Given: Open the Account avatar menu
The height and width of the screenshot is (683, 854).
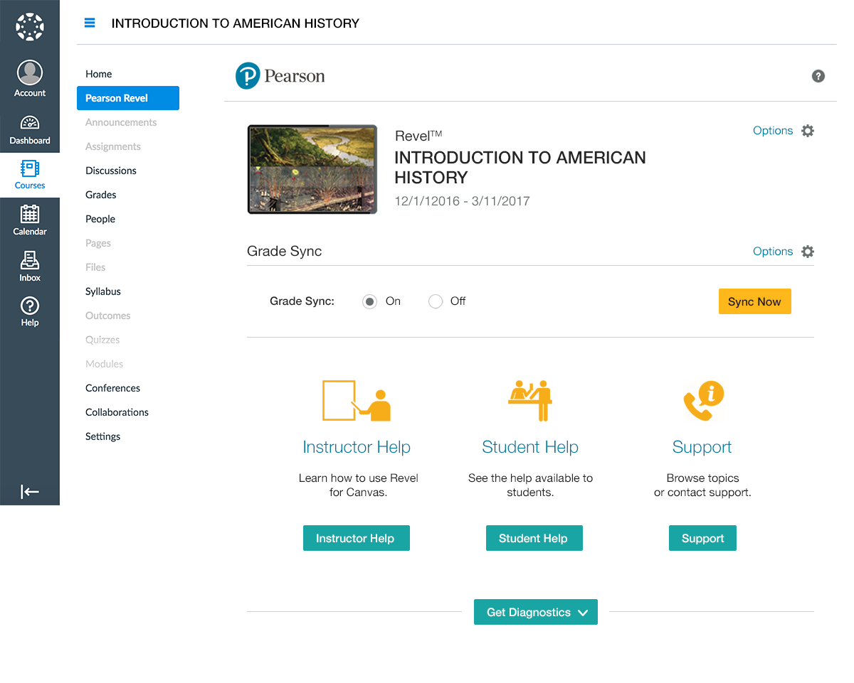Looking at the screenshot, I should [30, 78].
